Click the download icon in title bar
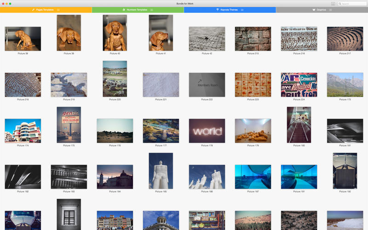The width and height of the screenshot is (368, 230). coord(333,4)
